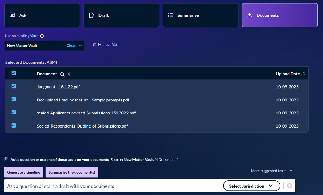Open the Draft tab

(121, 15)
